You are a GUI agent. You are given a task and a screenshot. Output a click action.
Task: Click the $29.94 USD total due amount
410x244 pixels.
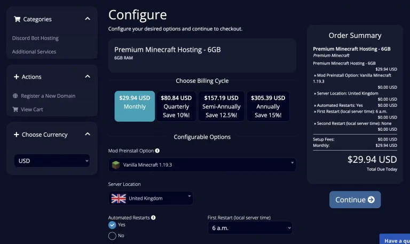pyautogui.click(x=372, y=160)
